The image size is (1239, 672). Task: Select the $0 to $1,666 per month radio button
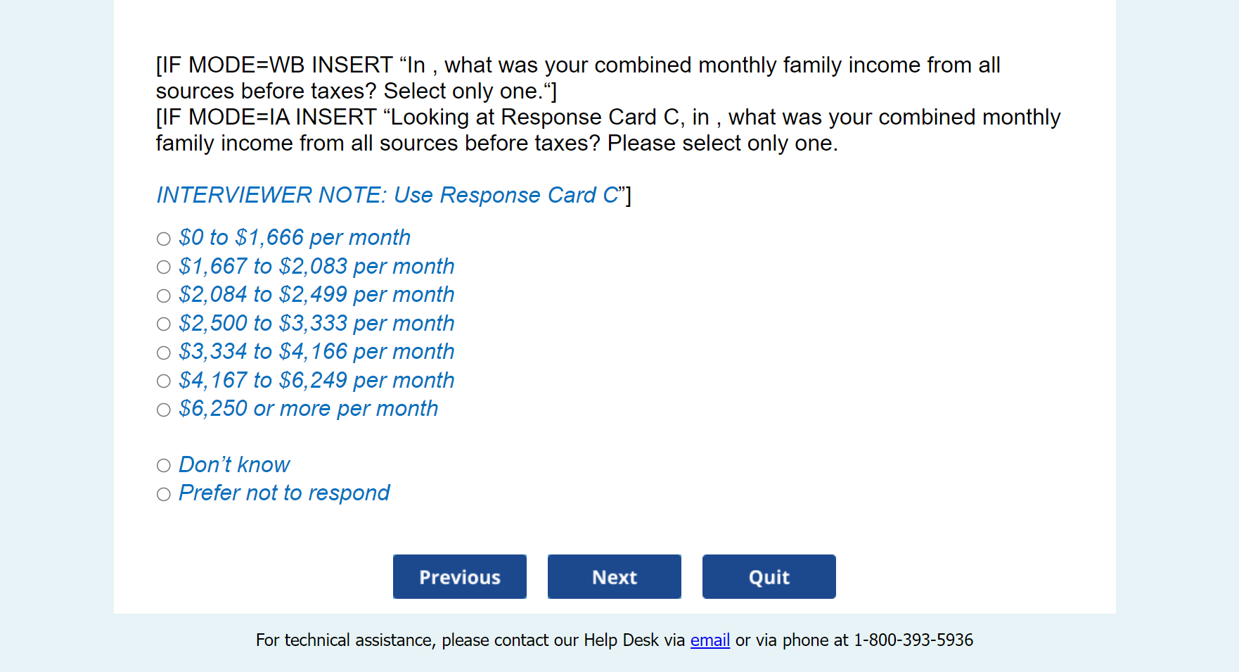pyautogui.click(x=164, y=239)
